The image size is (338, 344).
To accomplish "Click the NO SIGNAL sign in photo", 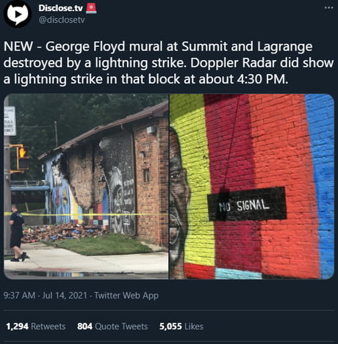I will click(247, 204).
